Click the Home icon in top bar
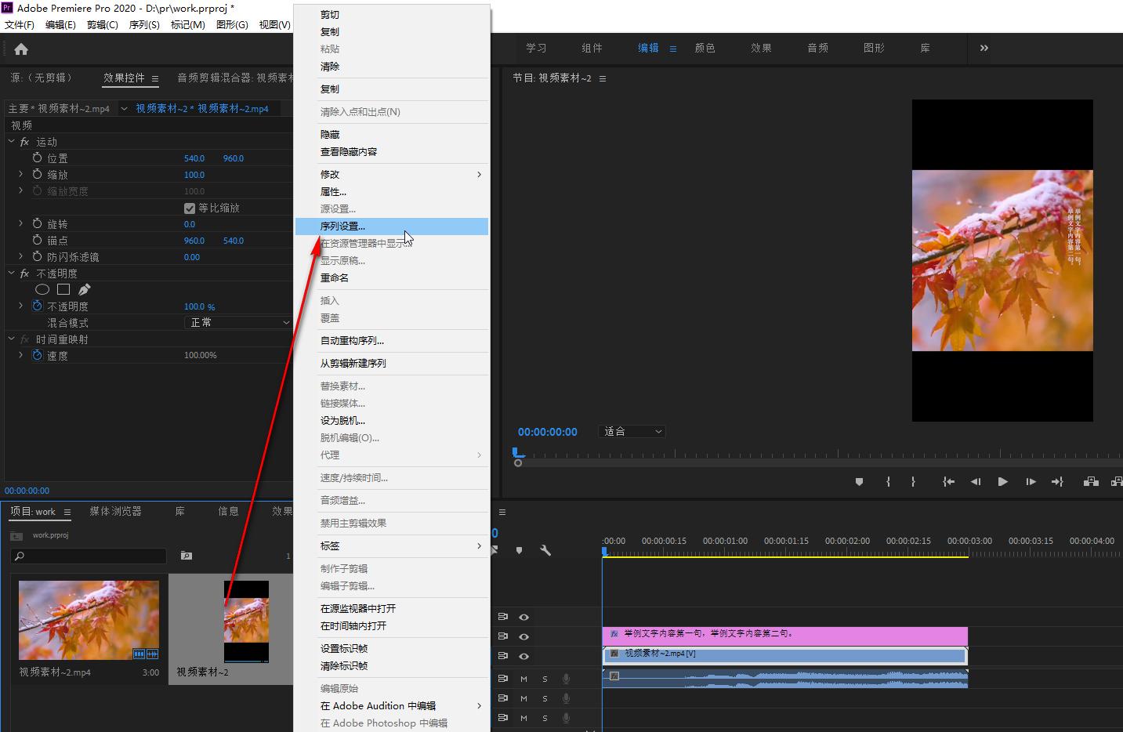1123x732 pixels. [x=21, y=49]
